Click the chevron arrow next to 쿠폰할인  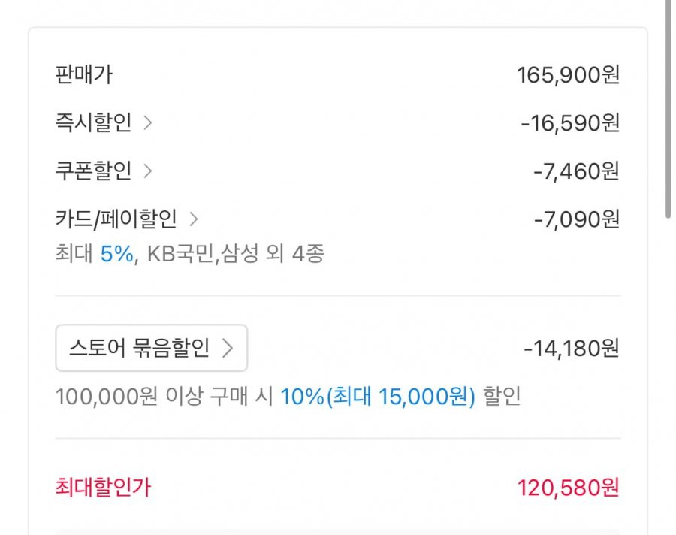coord(148,171)
